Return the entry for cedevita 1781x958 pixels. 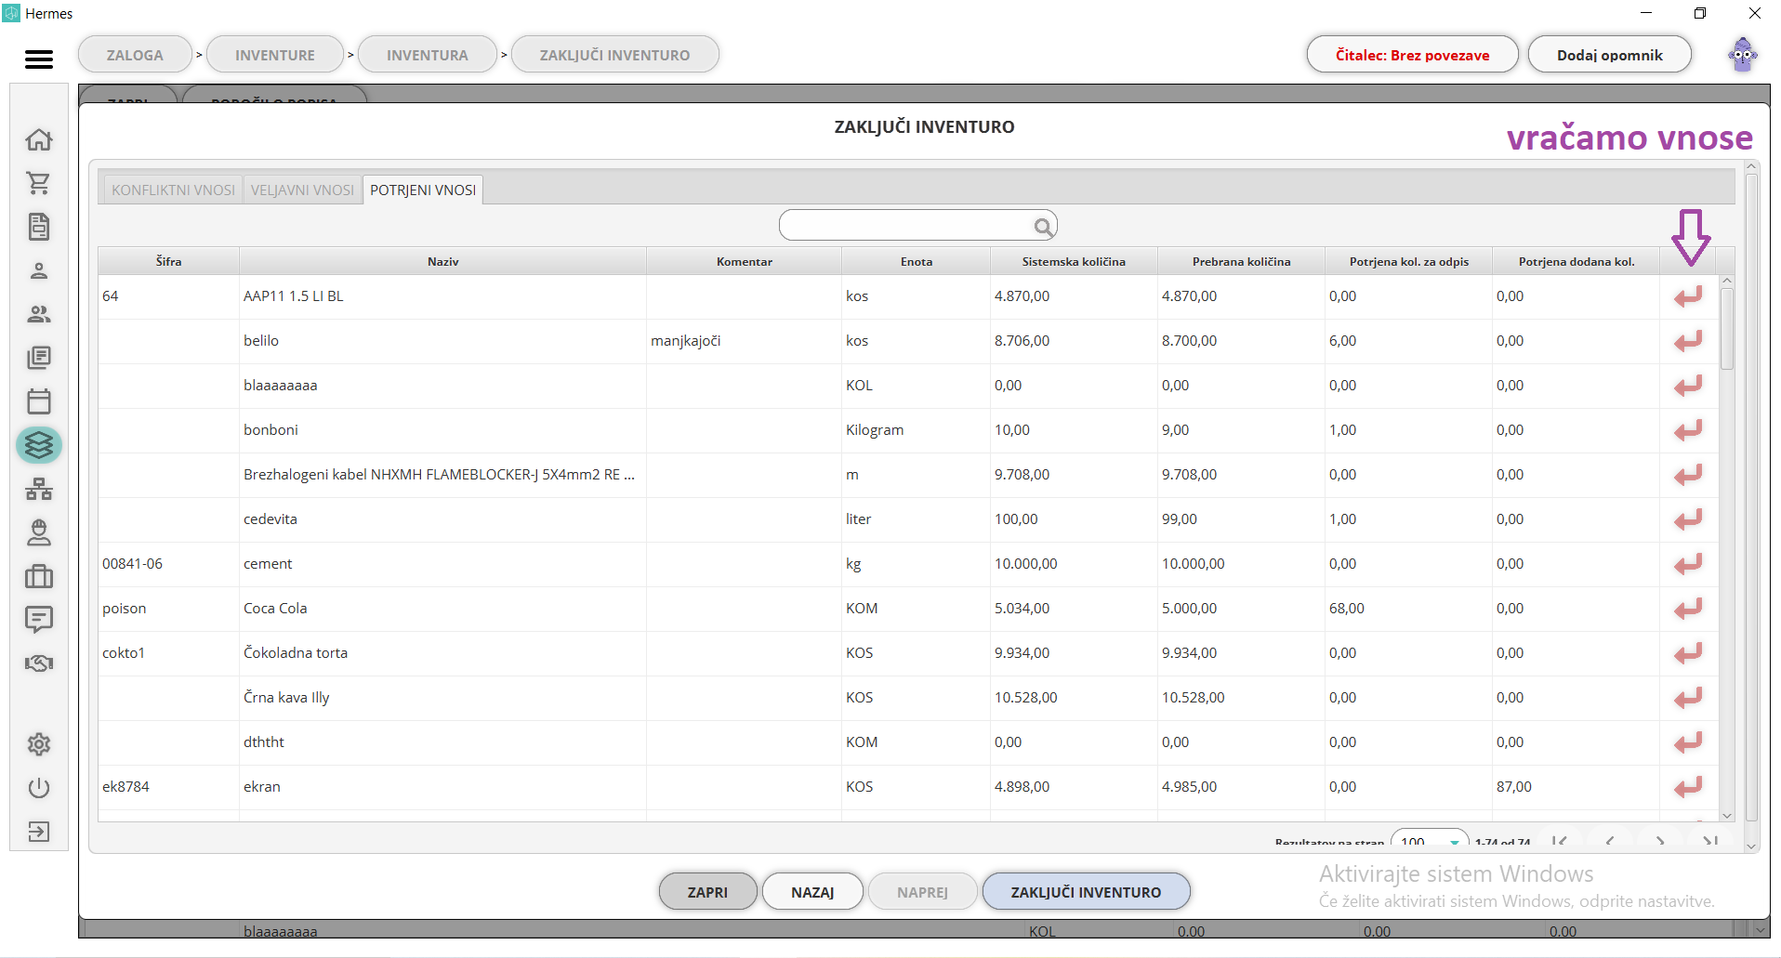1688,519
